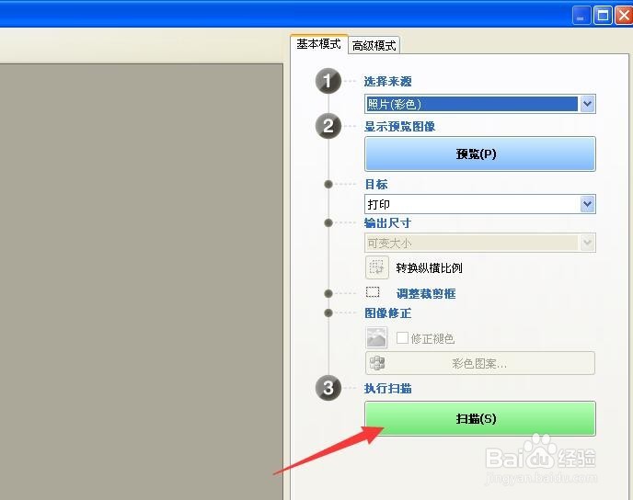This screenshot has width=633, height=500.
Task: Click the 输出尺寸 label
Action: [387, 223]
